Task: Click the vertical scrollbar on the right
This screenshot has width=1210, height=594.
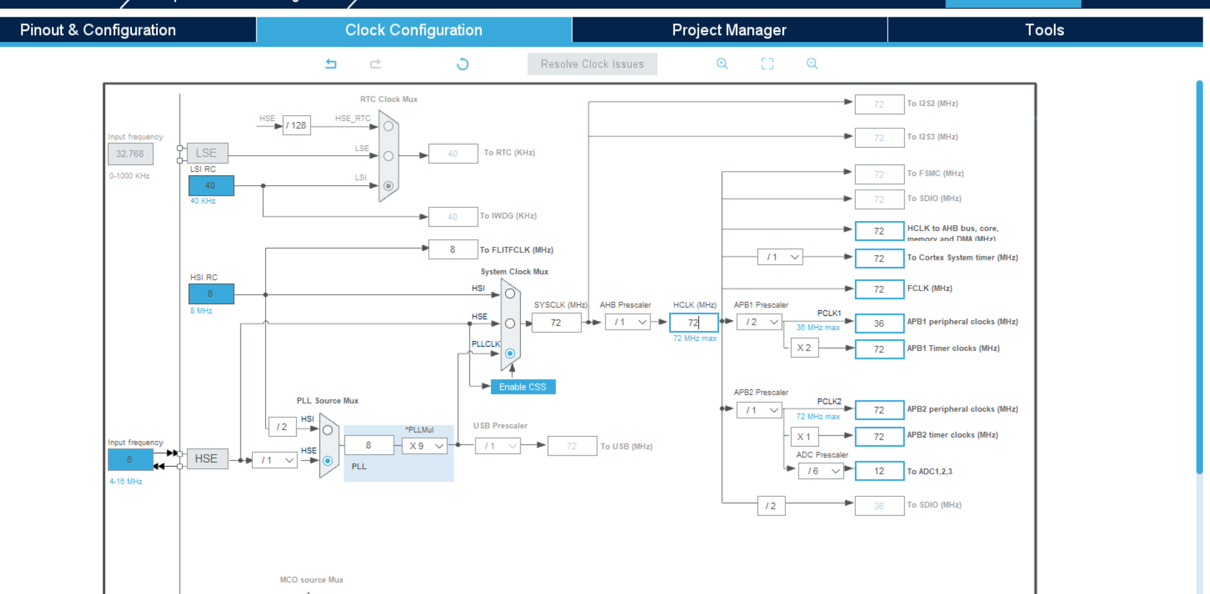Action: (x=1199, y=277)
